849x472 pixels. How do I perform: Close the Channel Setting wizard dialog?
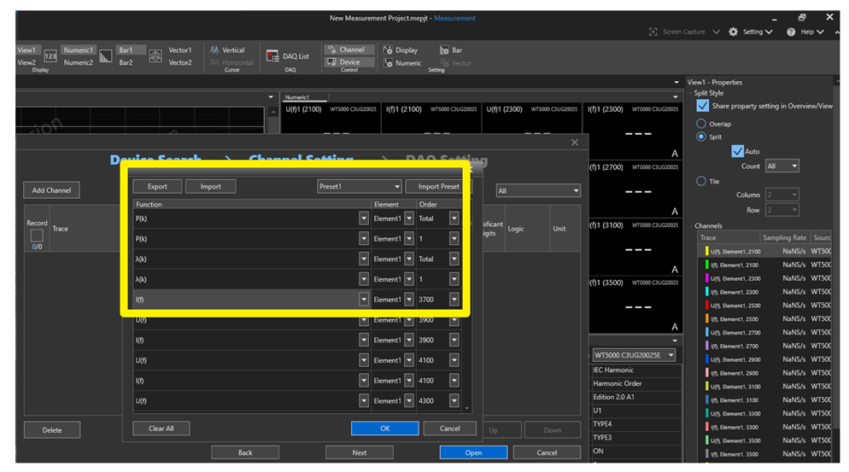pos(575,143)
